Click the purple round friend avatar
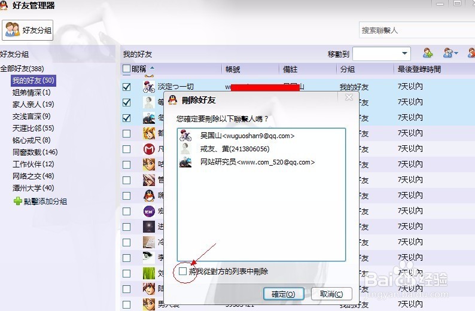 pyautogui.click(x=149, y=211)
